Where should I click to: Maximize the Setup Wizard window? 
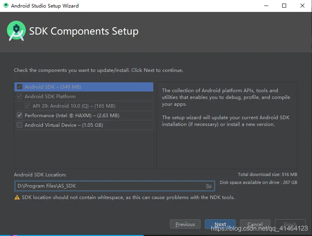(284, 6)
